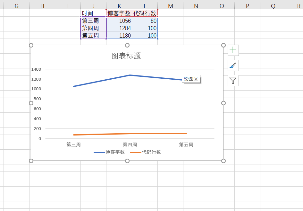Click the top-left chart resize handle
The image size is (303, 211).
coord(31,45)
